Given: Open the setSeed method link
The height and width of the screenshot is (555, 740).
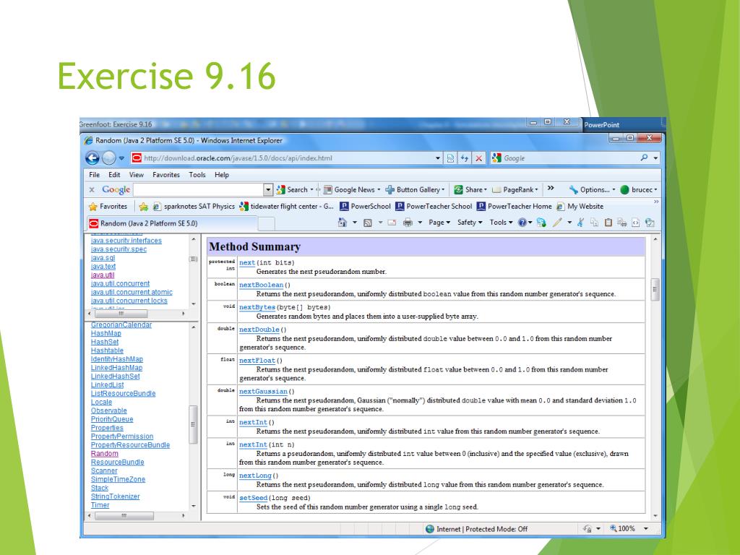Looking at the screenshot, I should click(x=254, y=498).
